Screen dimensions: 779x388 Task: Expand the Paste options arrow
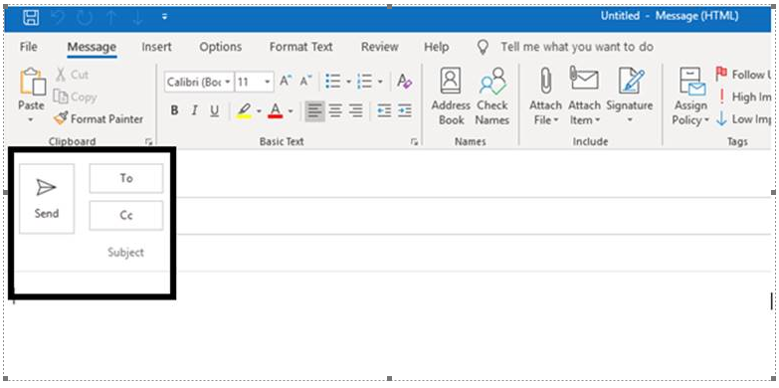tap(31, 120)
